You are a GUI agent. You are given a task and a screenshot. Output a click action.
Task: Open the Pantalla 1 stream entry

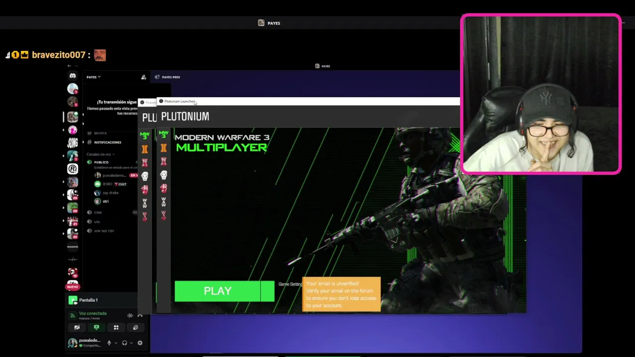(x=102, y=300)
